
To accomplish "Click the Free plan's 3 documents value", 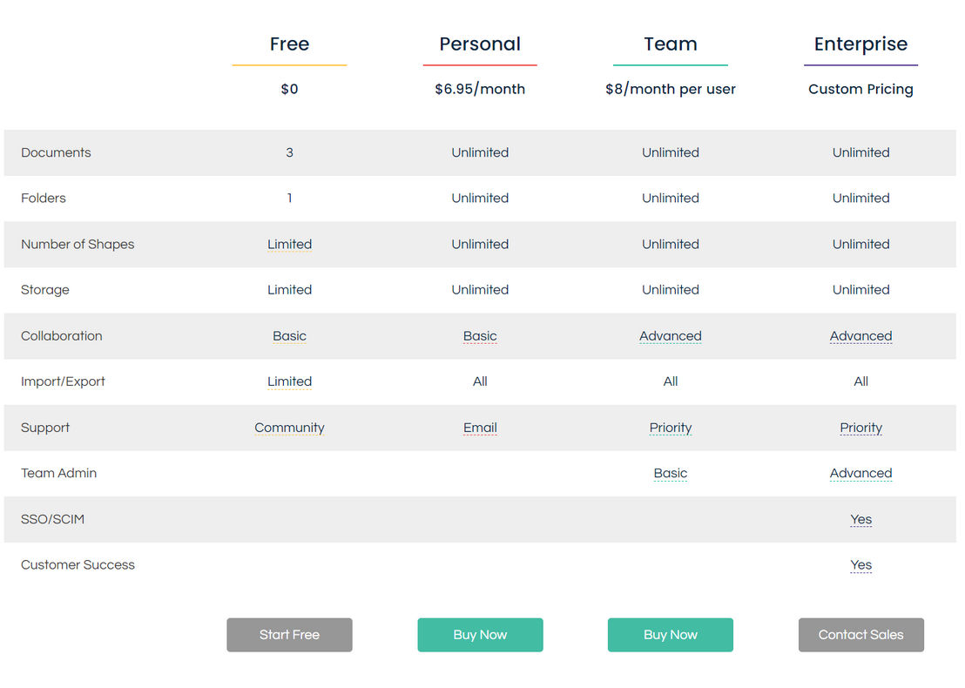I will 289,152.
